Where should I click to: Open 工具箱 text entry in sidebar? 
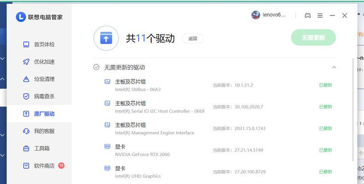pos(42,149)
